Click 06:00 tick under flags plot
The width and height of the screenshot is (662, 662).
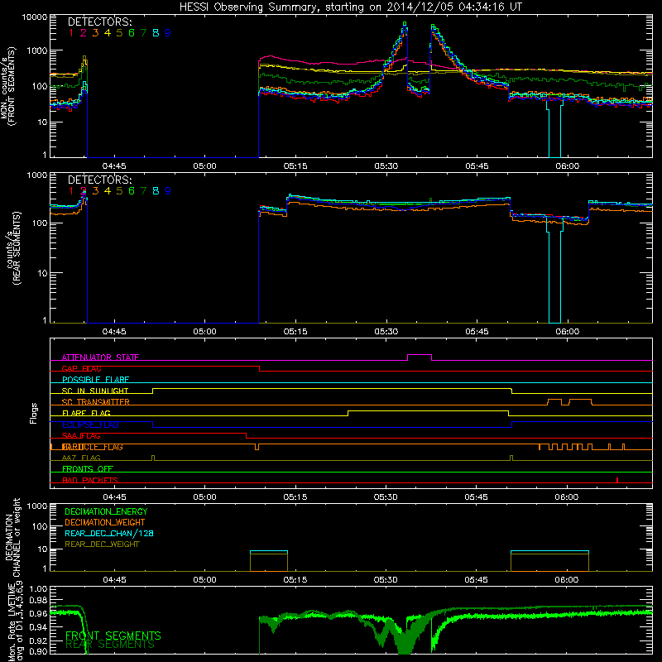click(567, 497)
